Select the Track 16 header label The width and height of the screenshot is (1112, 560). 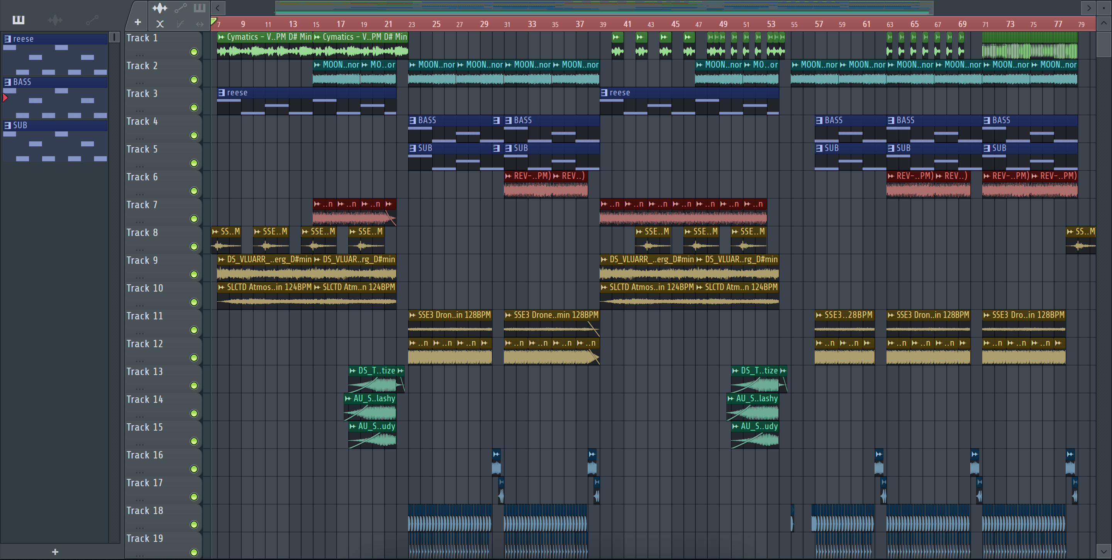(x=145, y=455)
